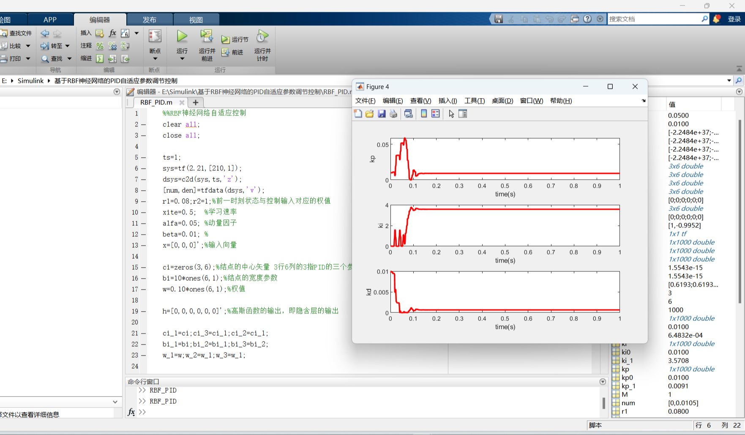745x435 pixels.
Task: Close the RBF_PID.m editor tab
Action: pos(182,102)
